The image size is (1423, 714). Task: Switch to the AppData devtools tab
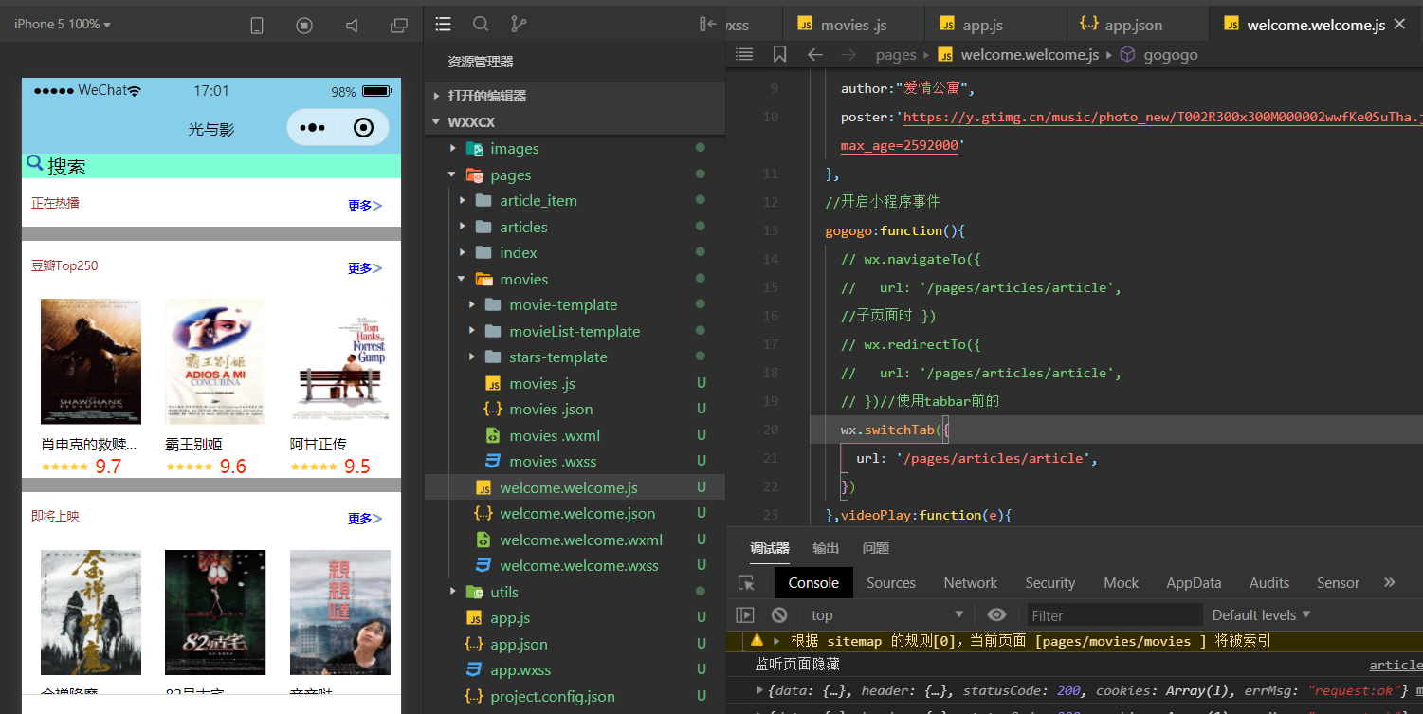click(x=1194, y=583)
